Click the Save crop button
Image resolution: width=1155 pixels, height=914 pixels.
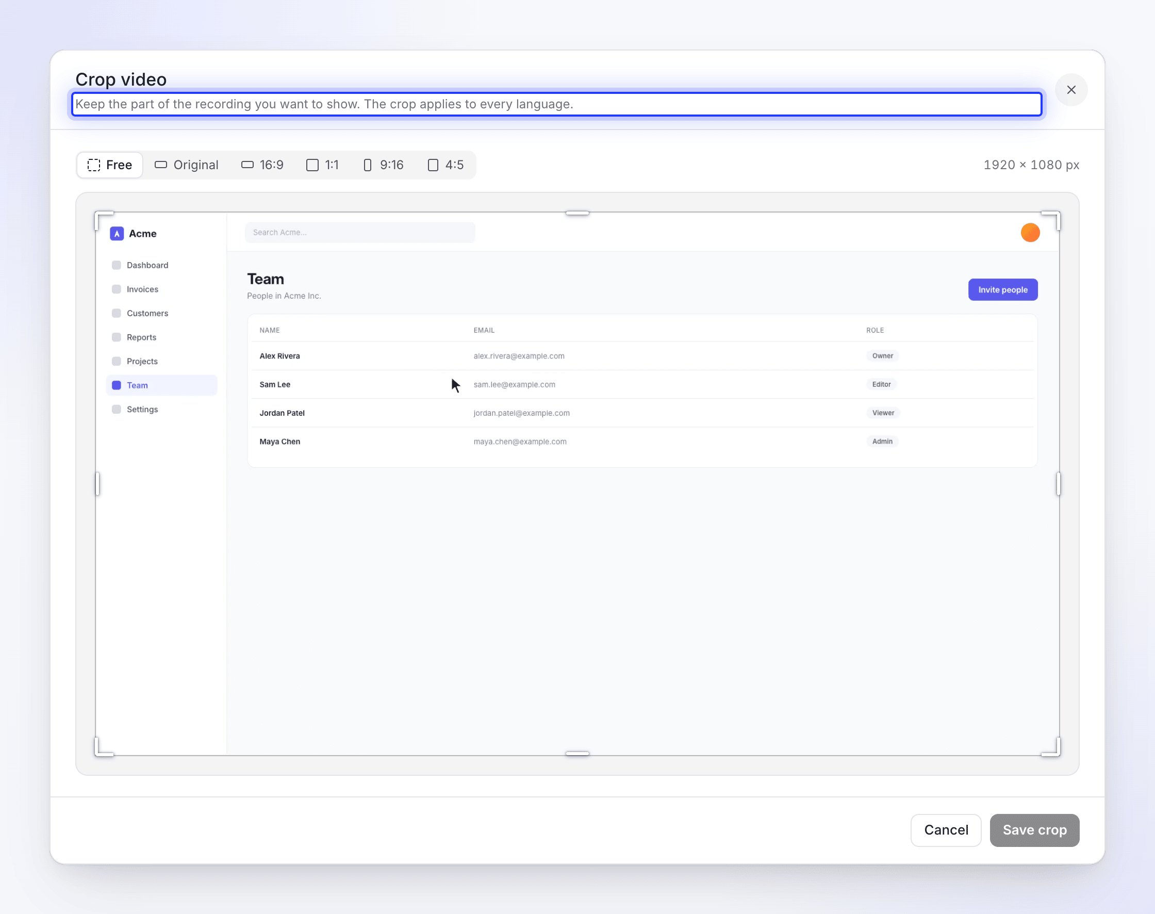(x=1034, y=830)
